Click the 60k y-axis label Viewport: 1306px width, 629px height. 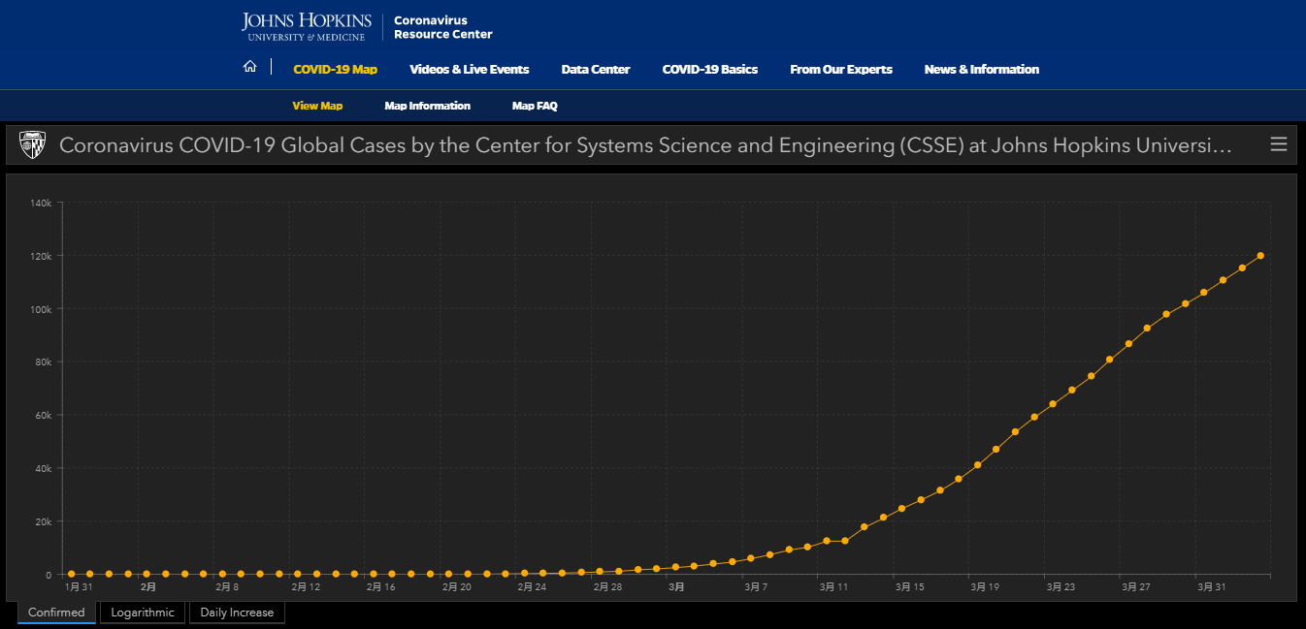[x=44, y=416]
